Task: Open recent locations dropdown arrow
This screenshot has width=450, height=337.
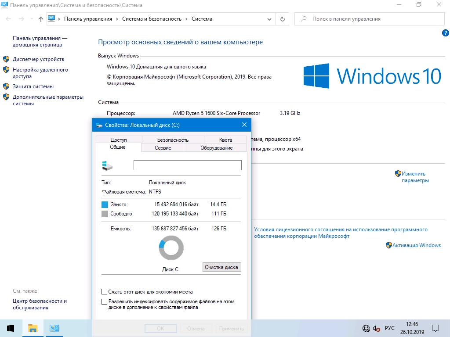Action: point(32,19)
